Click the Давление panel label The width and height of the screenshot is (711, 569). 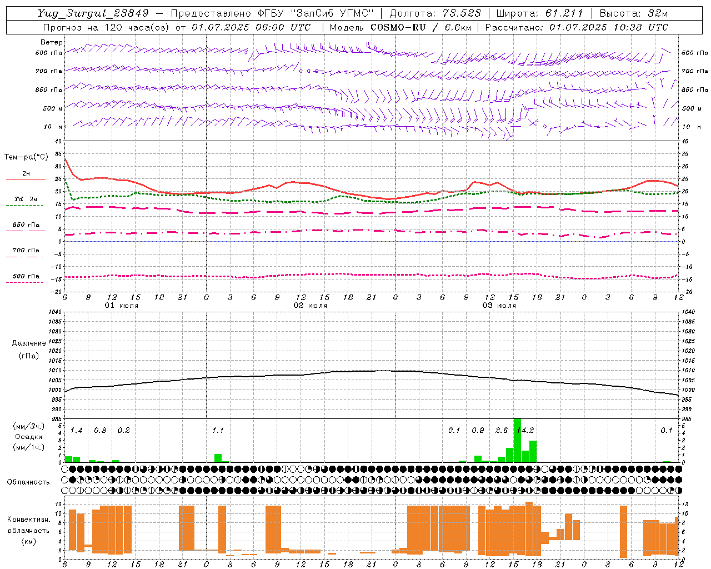(29, 343)
